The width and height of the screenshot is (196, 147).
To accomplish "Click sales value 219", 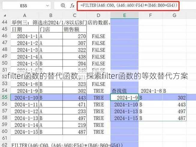I will point(75,125).
